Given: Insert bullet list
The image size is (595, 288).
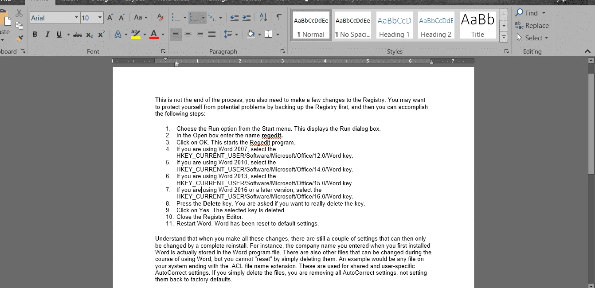Looking at the screenshot, I should tap(176, 18).
